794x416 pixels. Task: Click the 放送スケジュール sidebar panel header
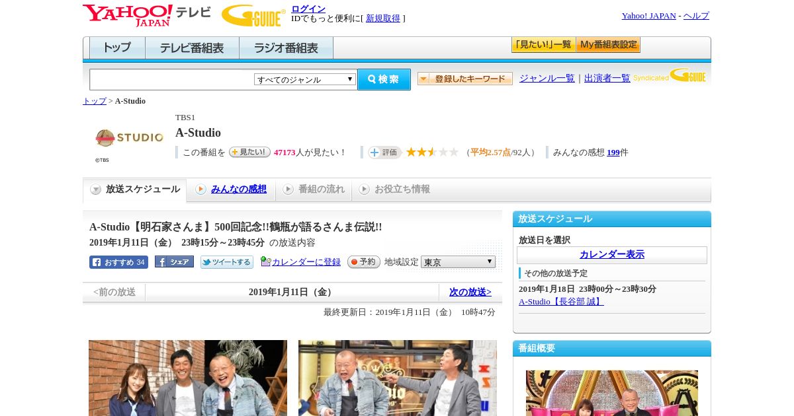click(612, 219)
